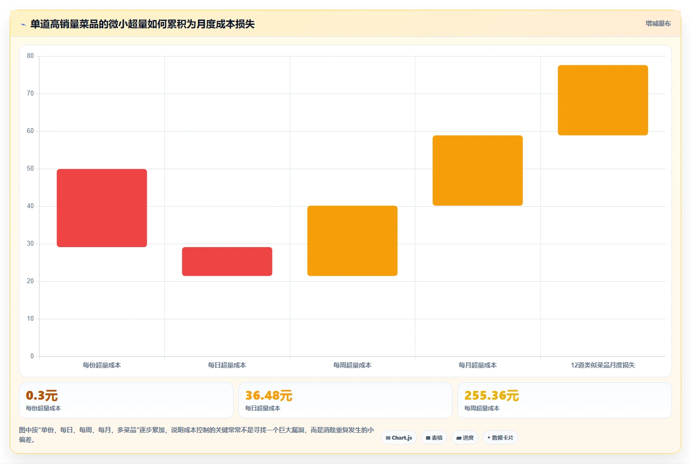Select the 表格 chip
The height and width of the screenshot is (464, 691).
coord(434,438)
